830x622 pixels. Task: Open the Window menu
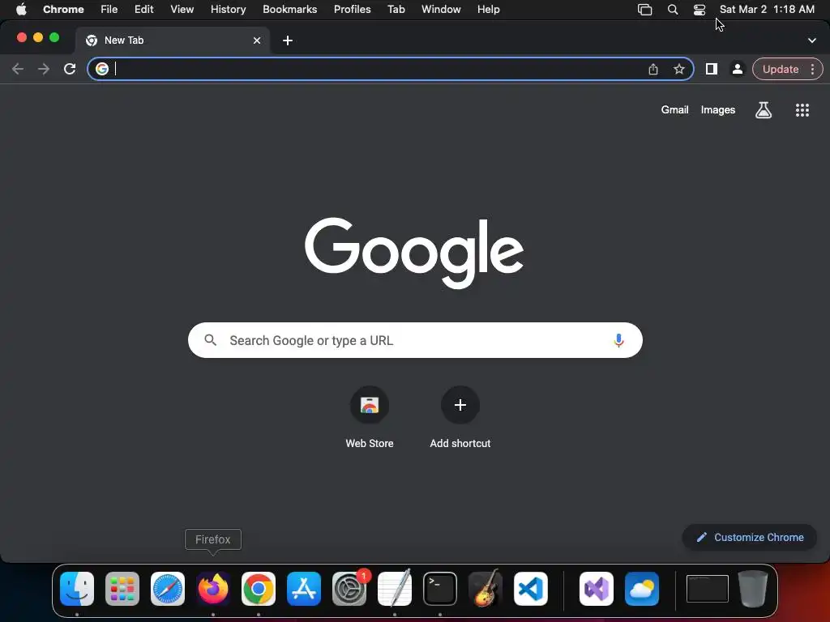441,10
